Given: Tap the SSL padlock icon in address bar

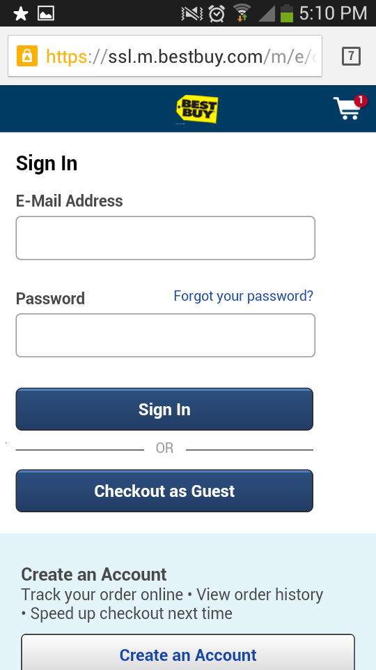Looking at the screenshot, I should click(27, 56).
